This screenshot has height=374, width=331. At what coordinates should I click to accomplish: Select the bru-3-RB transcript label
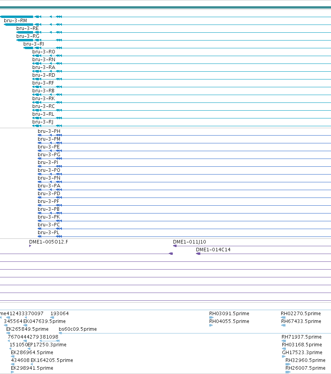(x=43, y=91)
